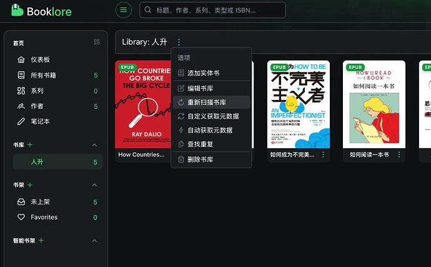Add a smart shelf with 智能书架 plus

tap(41, 241)
